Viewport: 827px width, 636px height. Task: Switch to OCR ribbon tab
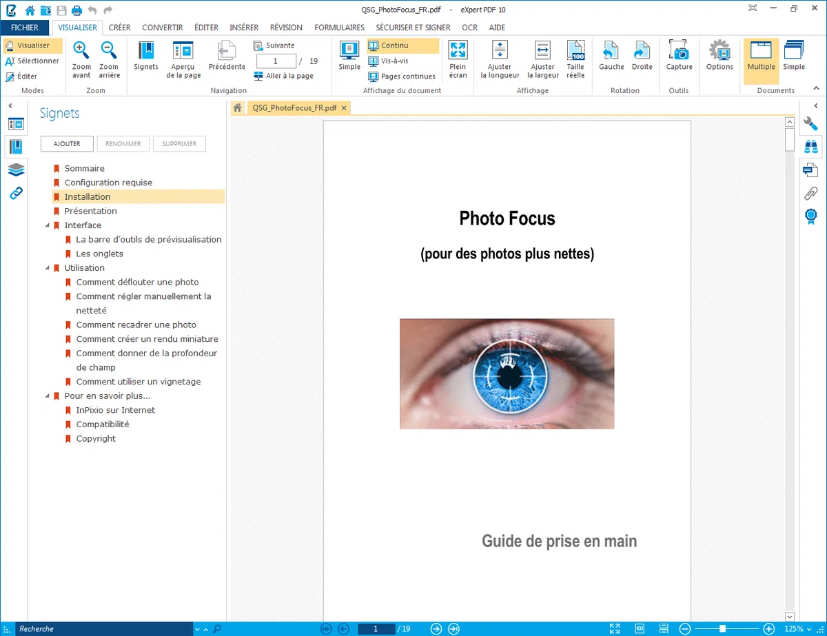pyautogui.click(x=470, y=28)
